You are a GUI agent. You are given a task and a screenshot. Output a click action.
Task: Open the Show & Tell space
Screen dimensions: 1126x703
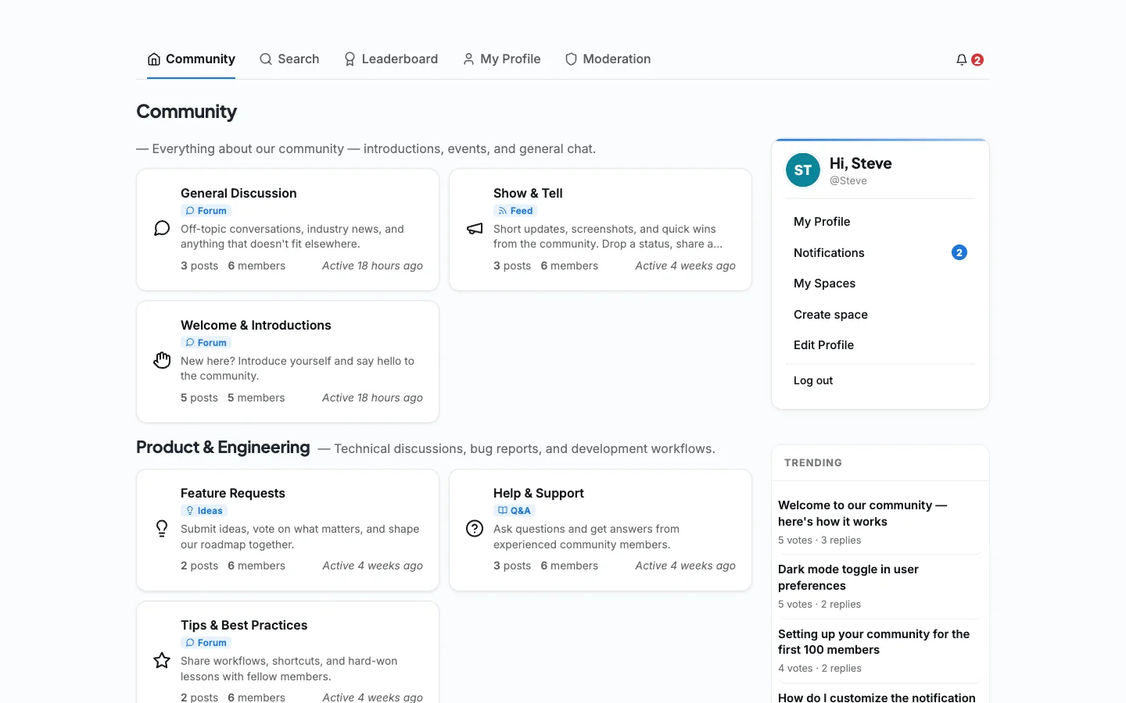pos(528,193)
